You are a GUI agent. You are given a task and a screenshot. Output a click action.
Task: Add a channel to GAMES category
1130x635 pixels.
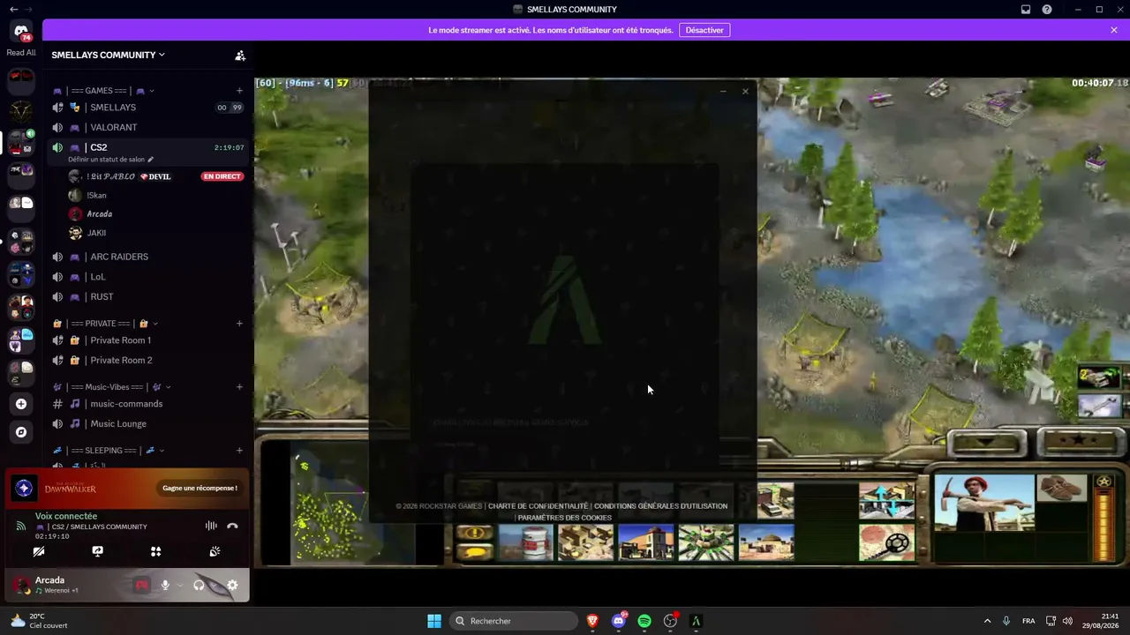(x=239, y=91)
